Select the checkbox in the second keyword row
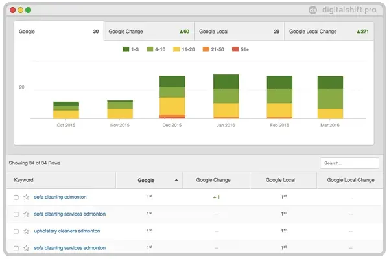Viewport: 389px width, 259px height. 16,214
